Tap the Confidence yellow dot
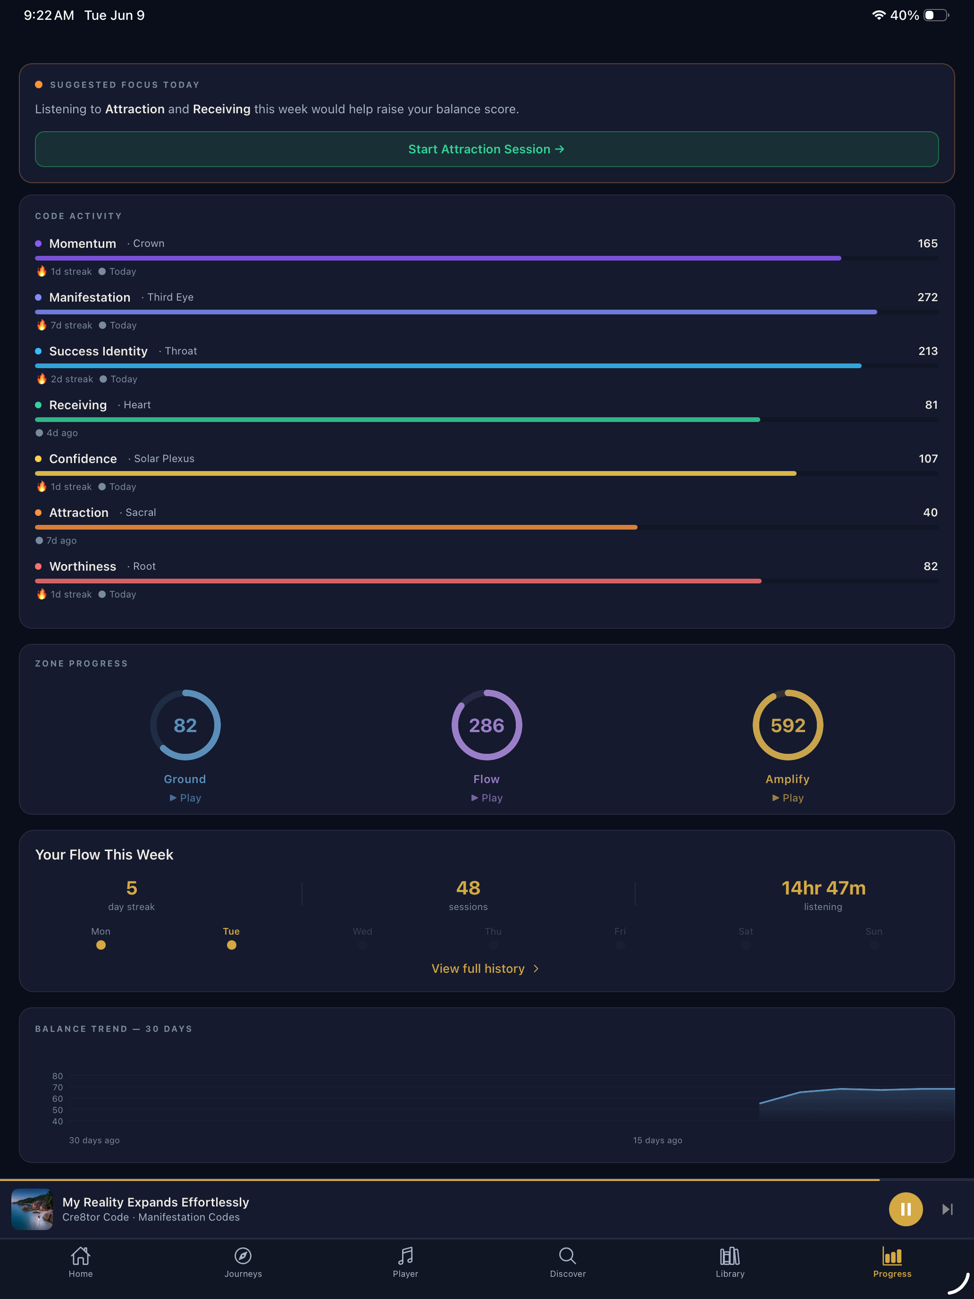The width and height of the screenshot is (974, 1299). point(38,459)
